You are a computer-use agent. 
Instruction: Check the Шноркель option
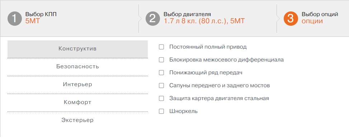[x=161, y=112]
